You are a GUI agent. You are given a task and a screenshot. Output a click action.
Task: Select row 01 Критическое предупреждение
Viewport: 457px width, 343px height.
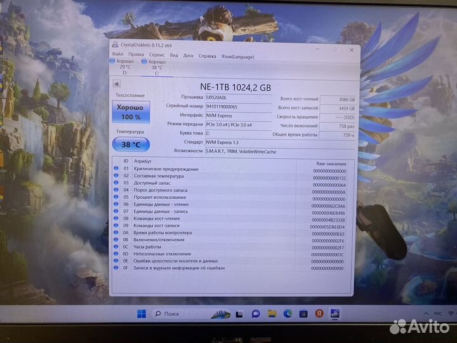pyautogui.click(x=230, y=170)
